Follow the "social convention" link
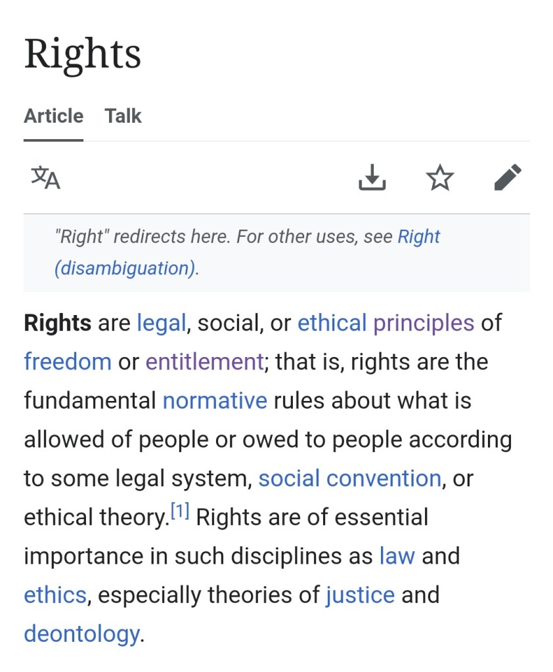This screenshot has width=553, height=672. click(349, 478)
